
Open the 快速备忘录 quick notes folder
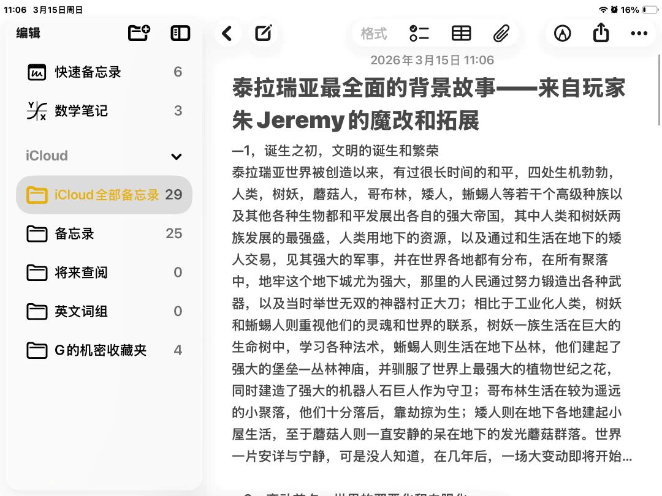coord(104,72)
